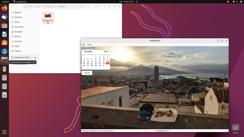Screen dimensions: 244x137
Task: Open system status menu in top bar
Action: coord(237,2)
